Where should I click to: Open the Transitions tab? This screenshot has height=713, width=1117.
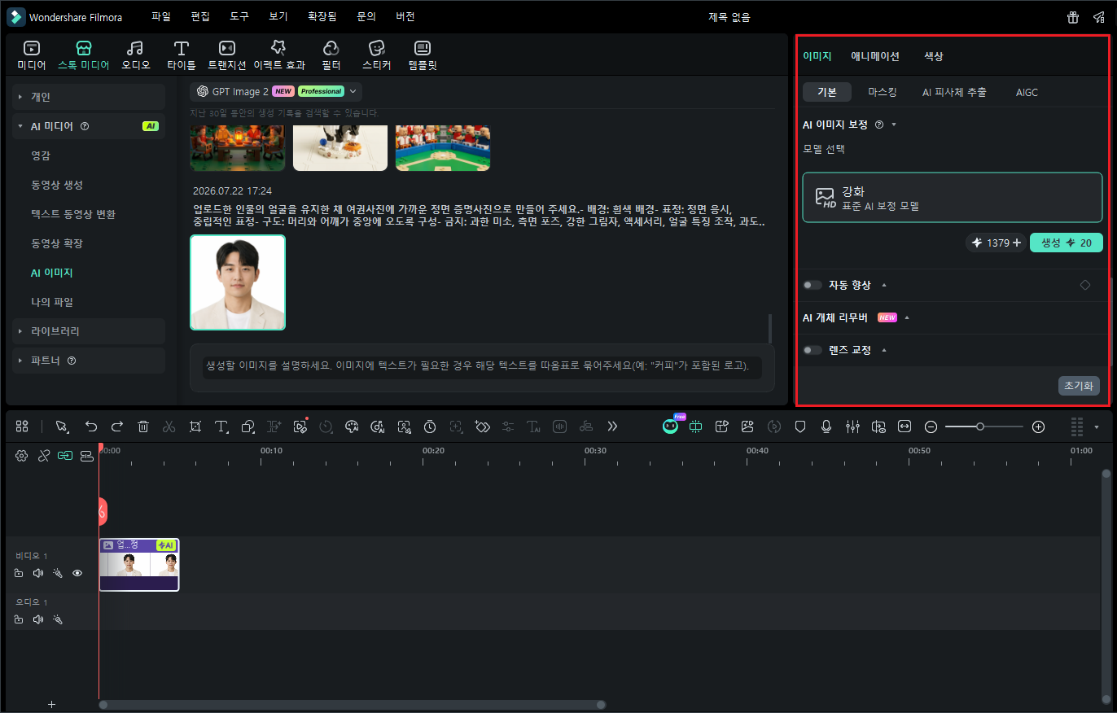click(x=227, y=55)
